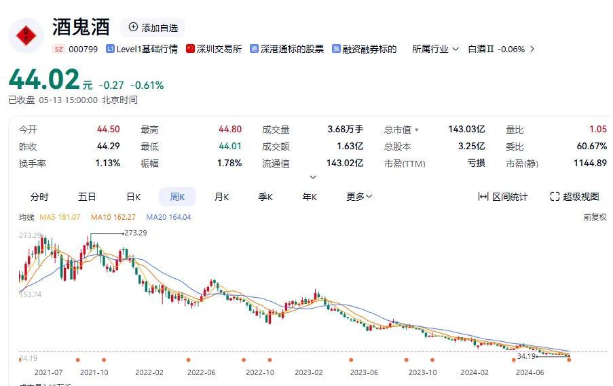Click the SZ exchange badge
The image size is (613, 386).
coord(58,50)
